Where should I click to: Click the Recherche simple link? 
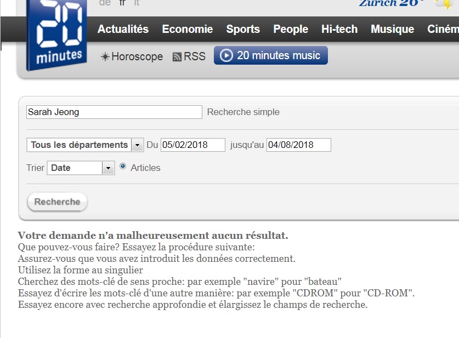point(243,112)
